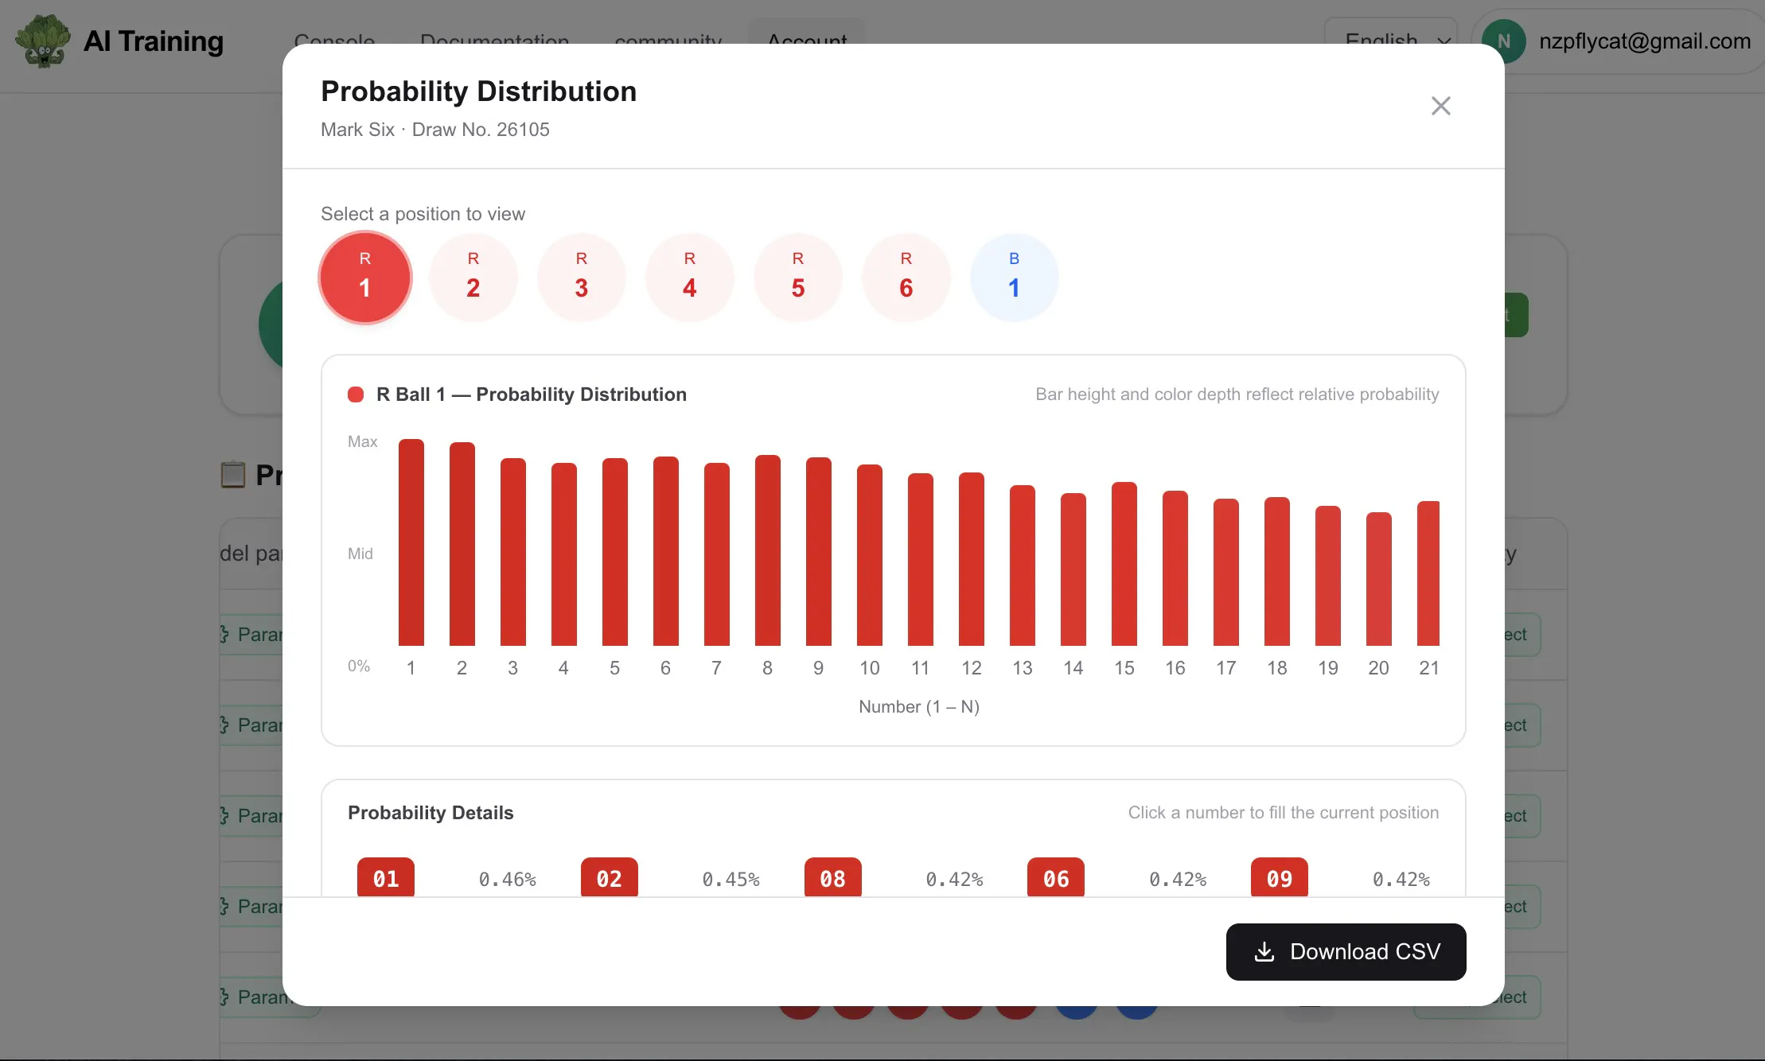Select red ball position R 5
This screenshot has height=1061, width=1765.
coord(798,278)
